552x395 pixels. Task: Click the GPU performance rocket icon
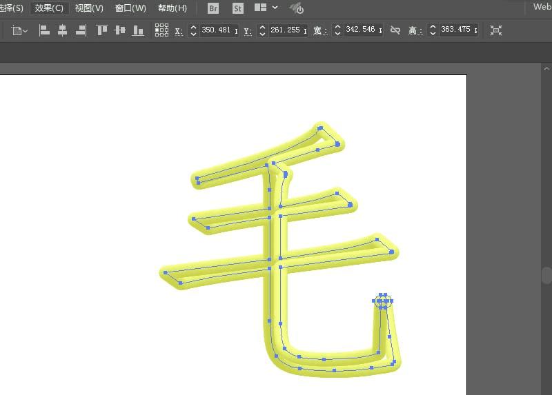pos(297,8)
